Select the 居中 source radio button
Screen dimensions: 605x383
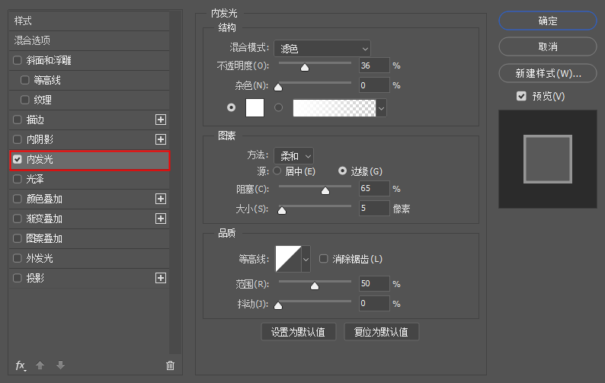[x=277, y=171]
